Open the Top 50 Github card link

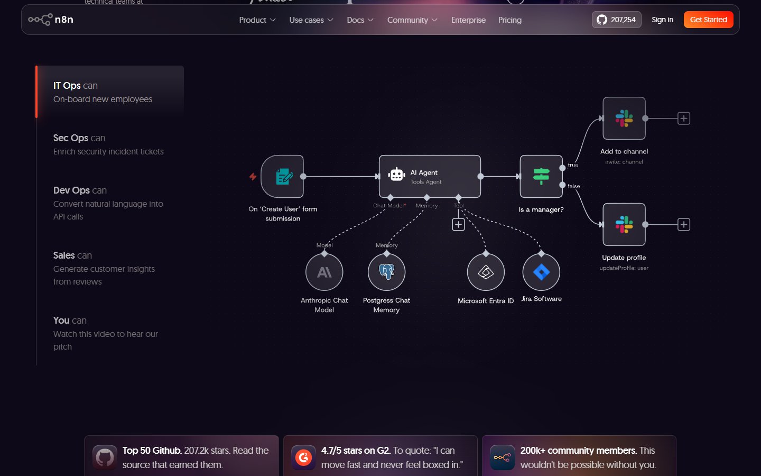[x=182, y=456]
